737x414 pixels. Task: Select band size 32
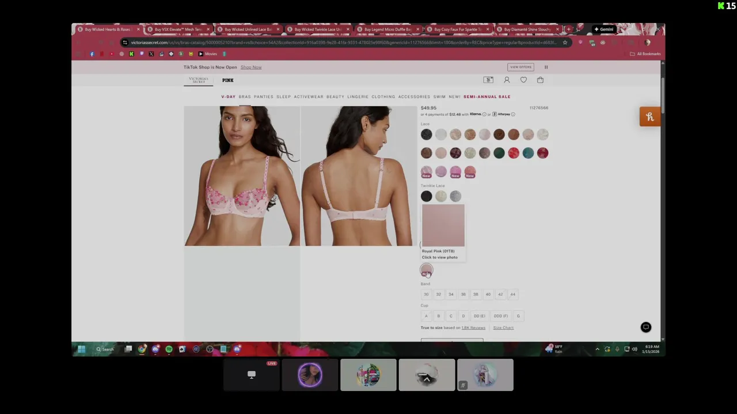tap(439, 294)
